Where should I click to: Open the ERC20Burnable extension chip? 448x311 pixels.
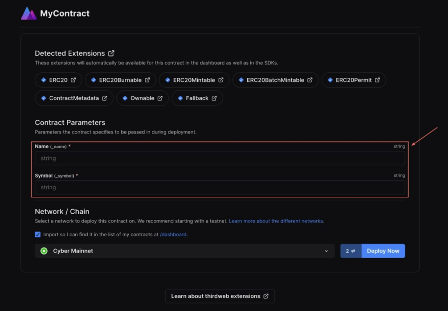point(121,80)
